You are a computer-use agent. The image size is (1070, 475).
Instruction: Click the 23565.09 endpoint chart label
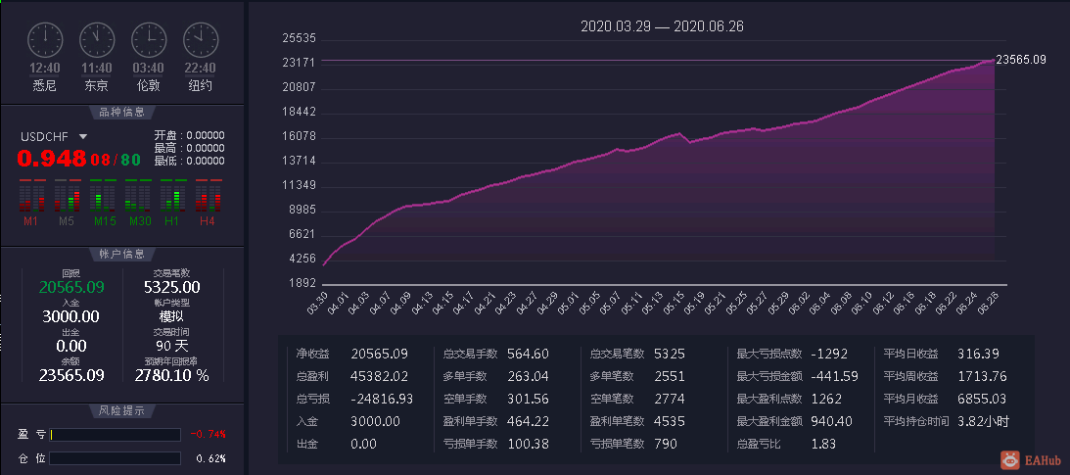(x=1021, y=60)
